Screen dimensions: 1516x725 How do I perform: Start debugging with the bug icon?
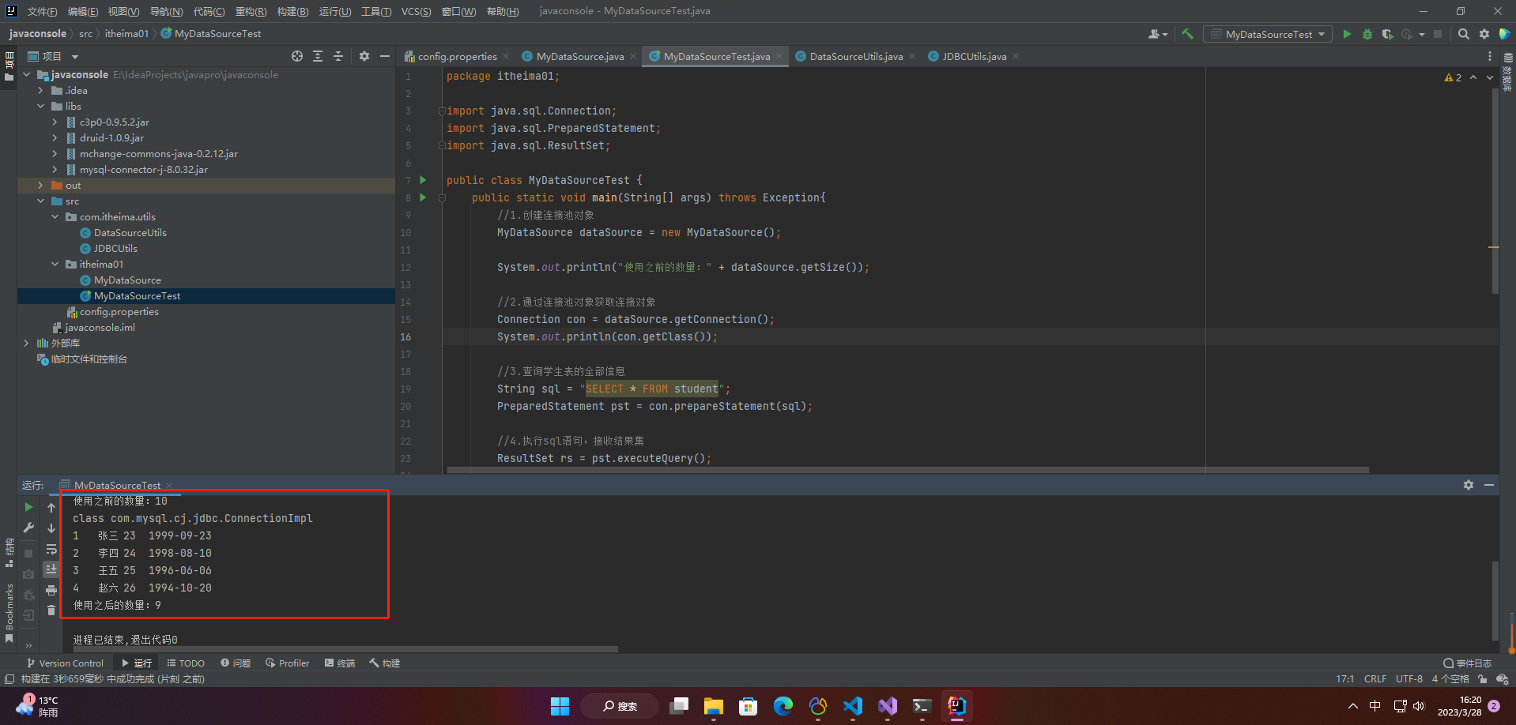coord(1367,34)
